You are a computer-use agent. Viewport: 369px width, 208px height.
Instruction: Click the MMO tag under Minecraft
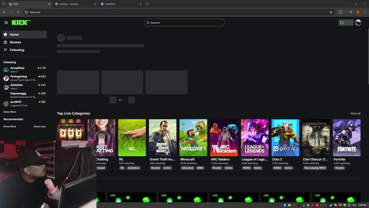pyautogui.click(x=200, y=168)
